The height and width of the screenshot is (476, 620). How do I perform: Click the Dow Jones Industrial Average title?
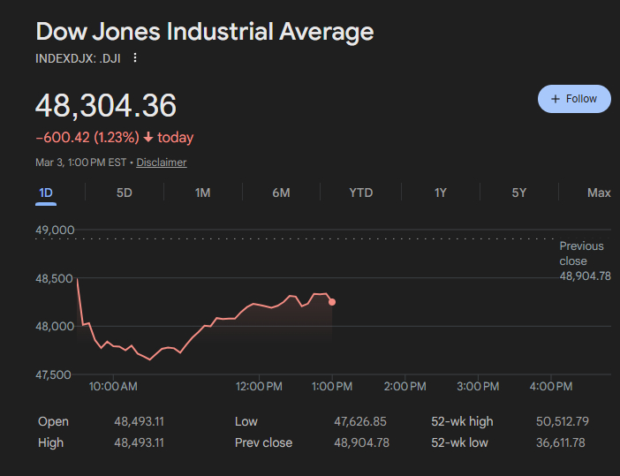205,32
